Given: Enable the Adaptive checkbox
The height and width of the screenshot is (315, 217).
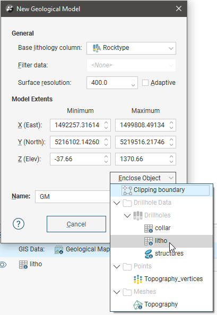Looking at the screenshot, I should tap(145, 83).
